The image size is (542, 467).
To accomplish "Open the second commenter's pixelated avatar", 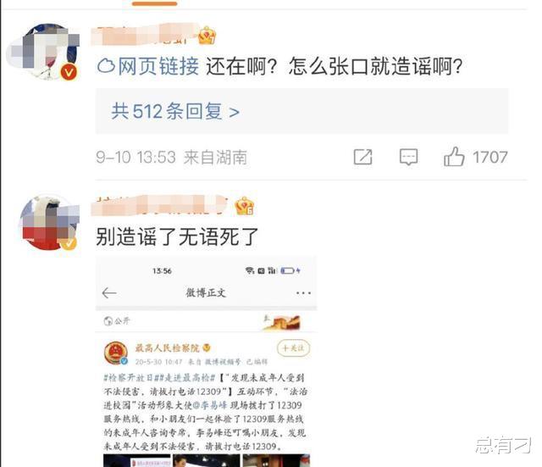I will pos(49,223).
